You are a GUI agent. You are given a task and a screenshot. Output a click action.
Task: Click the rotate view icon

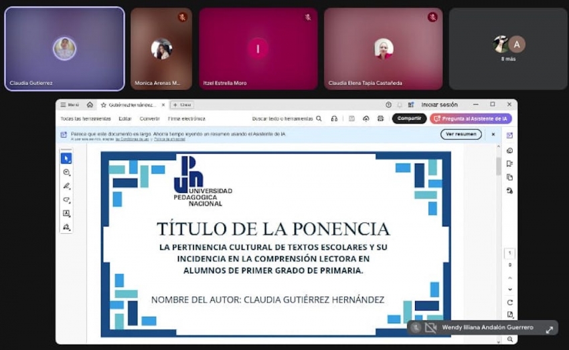tap(509, 303)
